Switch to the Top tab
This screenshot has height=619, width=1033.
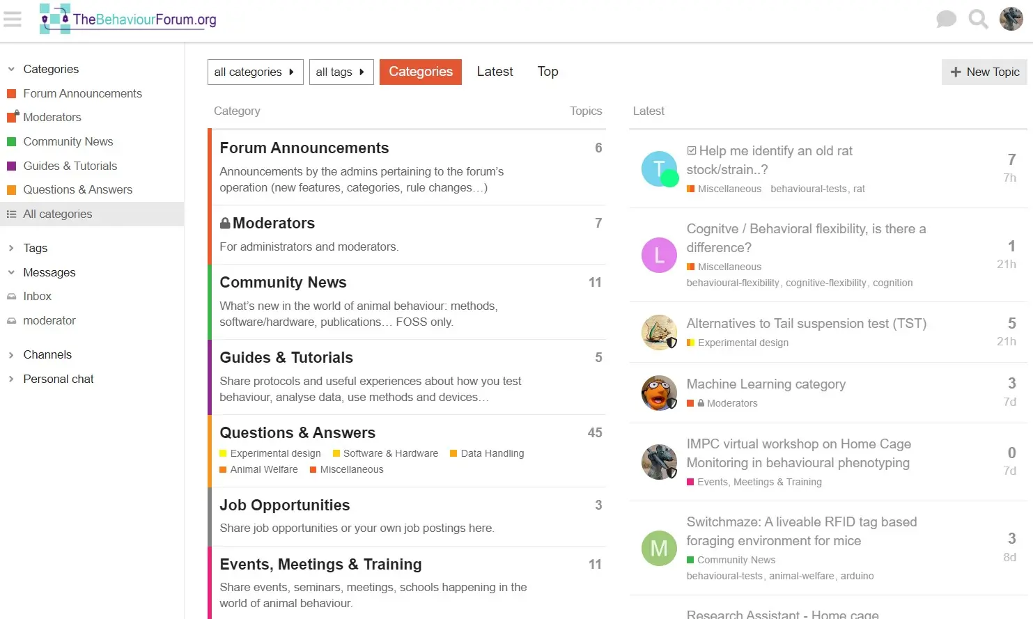point(547,72)
